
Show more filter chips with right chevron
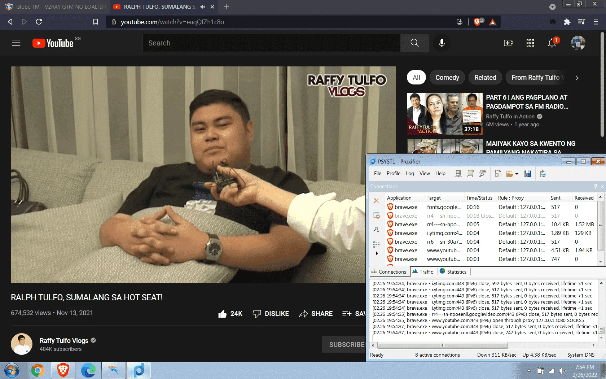tap(577, 78)
